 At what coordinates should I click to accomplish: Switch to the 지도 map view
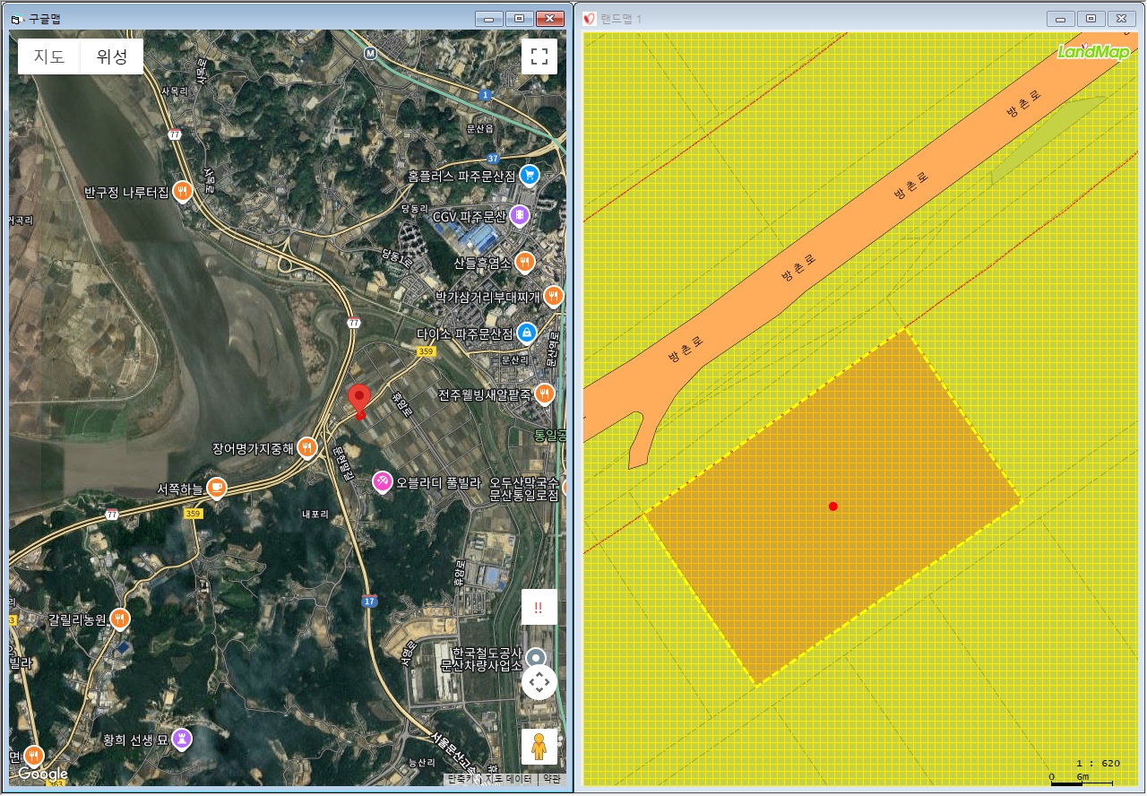click(x=49, y=56)
